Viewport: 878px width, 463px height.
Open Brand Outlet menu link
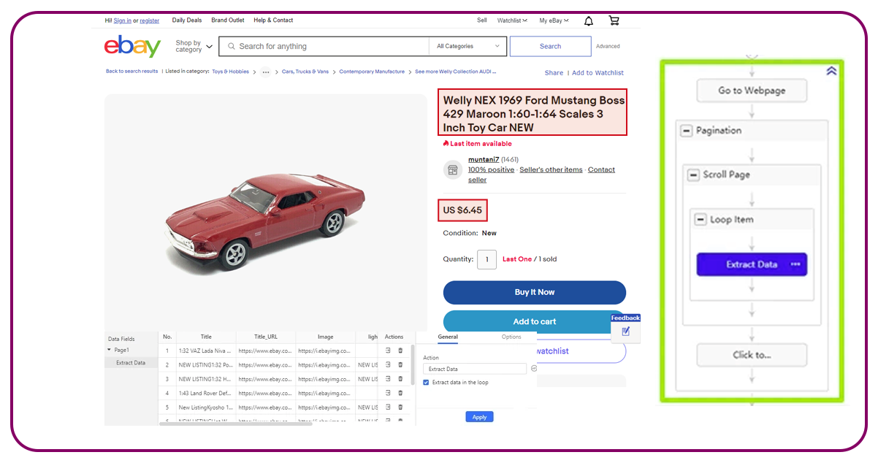[228, 20]
